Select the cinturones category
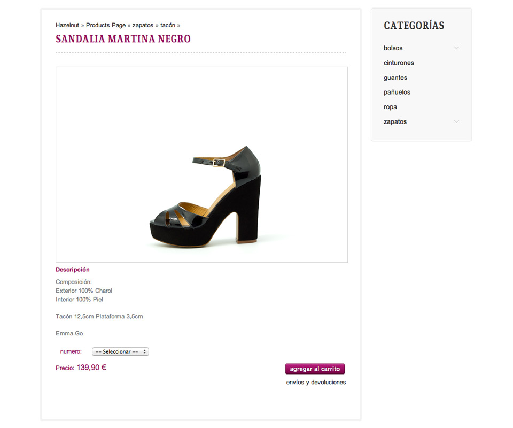 point(399,63)
